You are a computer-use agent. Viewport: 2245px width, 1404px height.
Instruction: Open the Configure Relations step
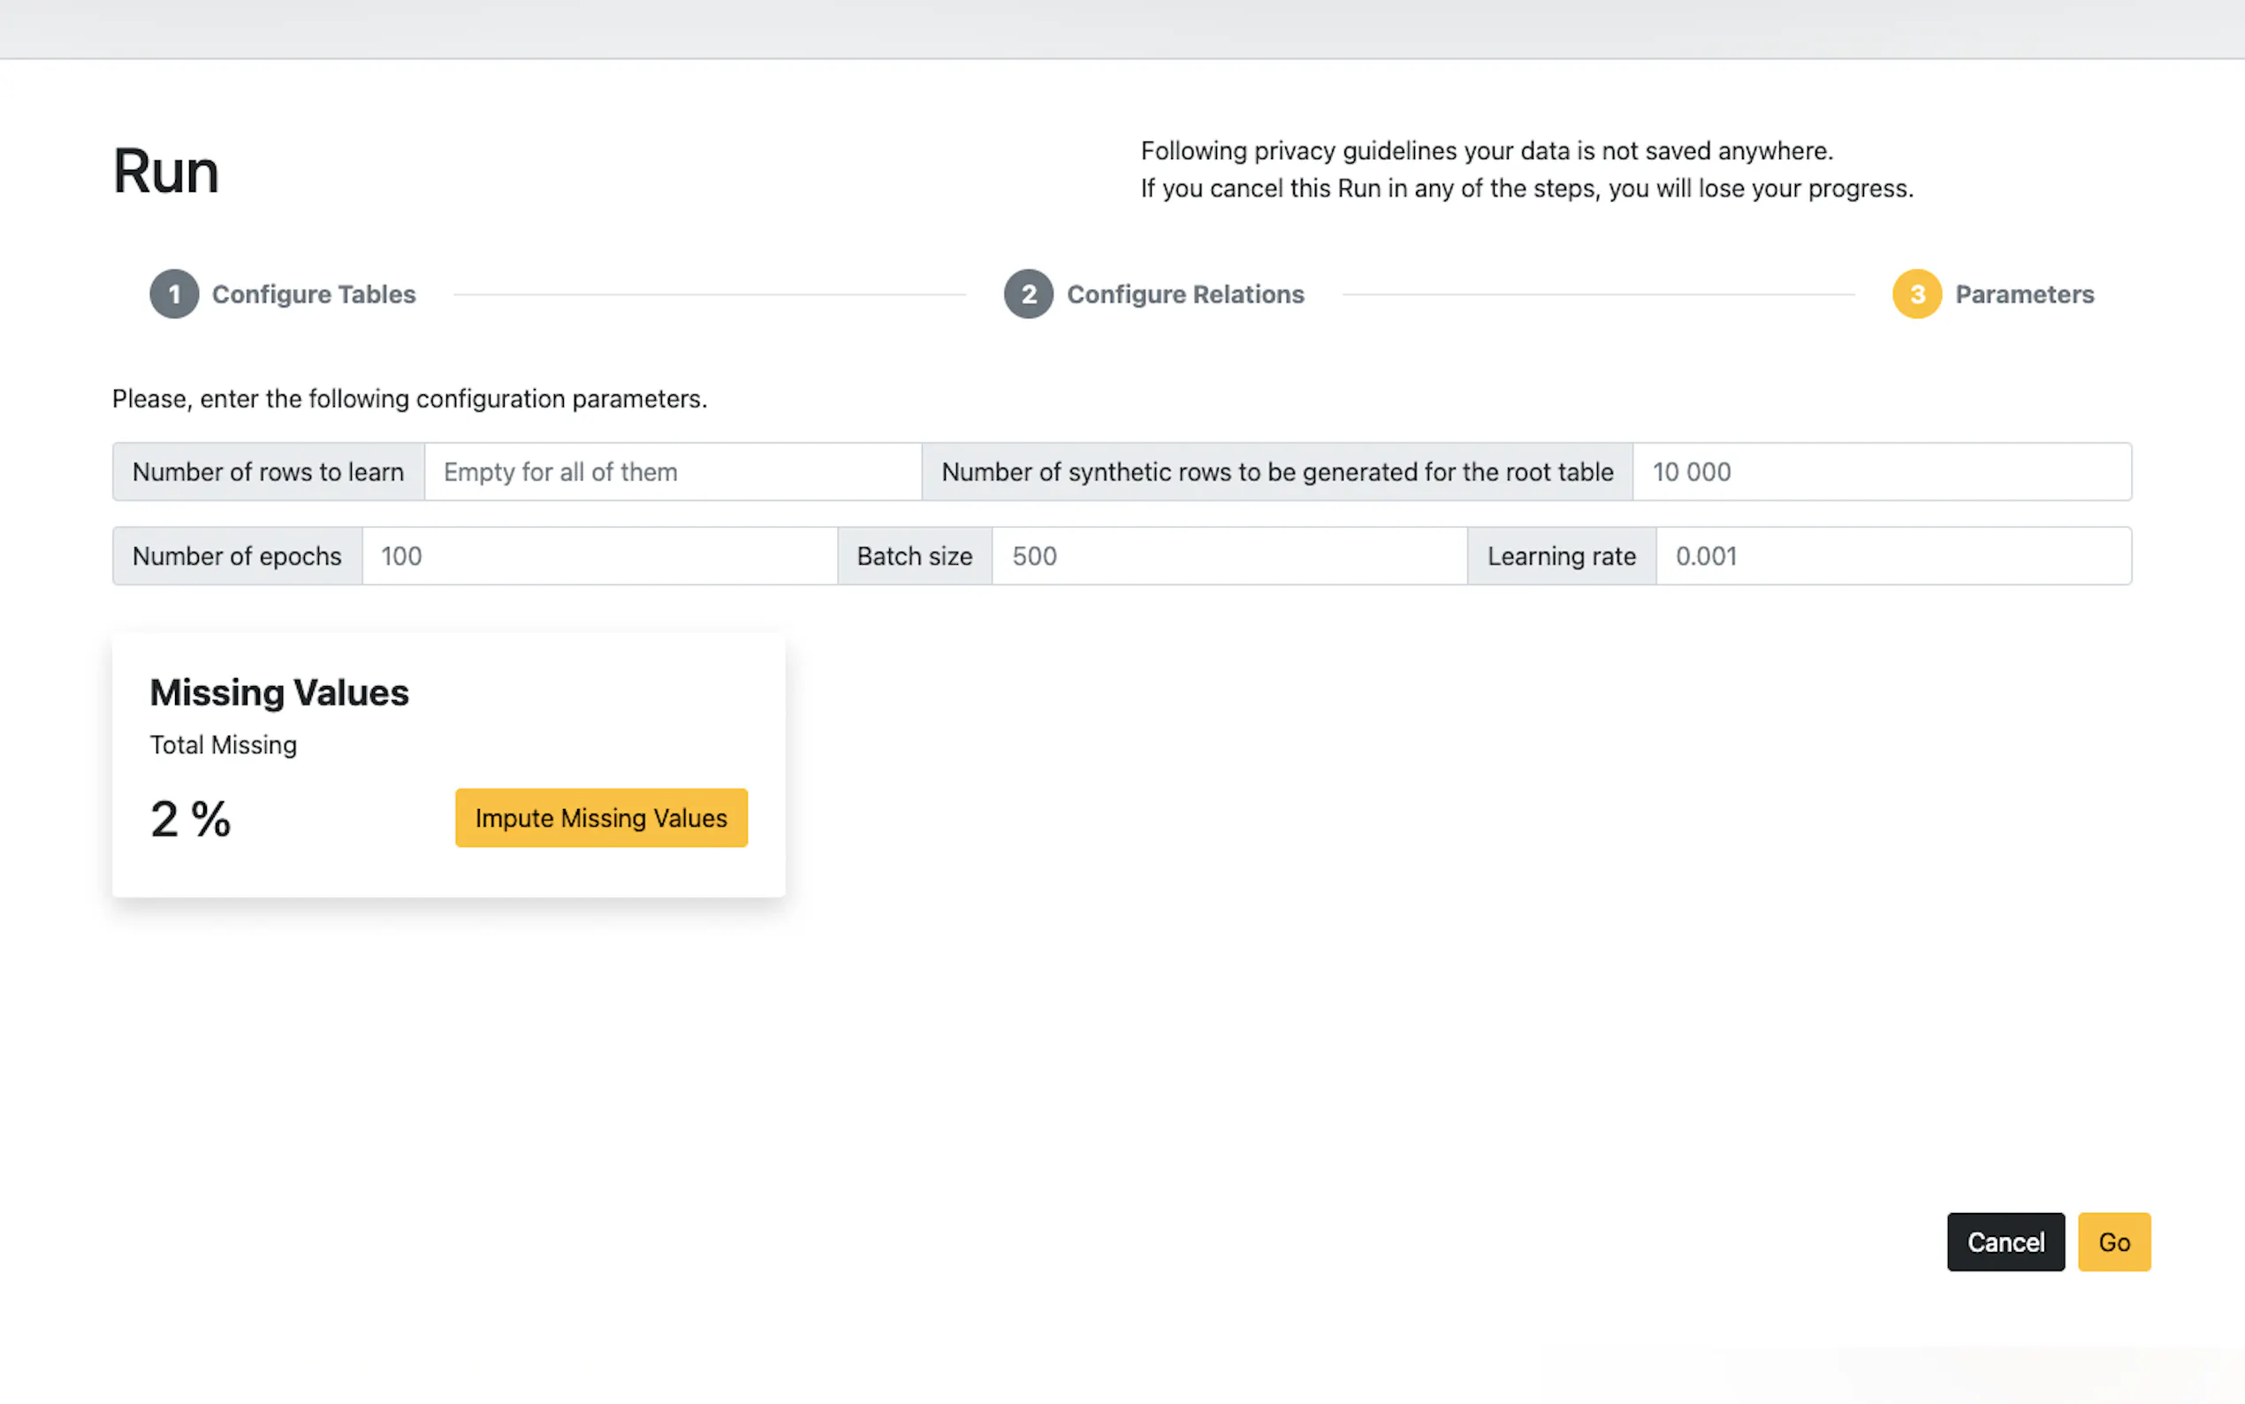(1185, 294)
